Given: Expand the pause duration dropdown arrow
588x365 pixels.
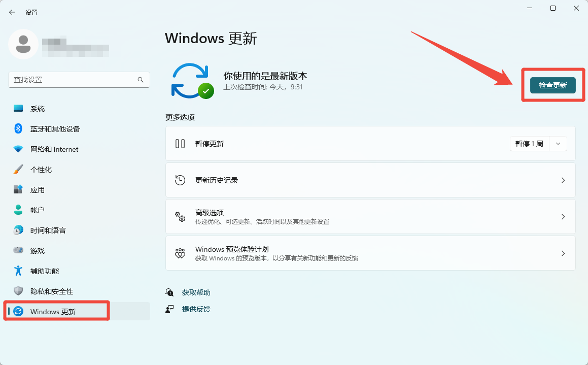Looking at the screenshot, I should pos(558,144).
